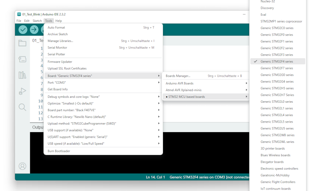
Task: Open the Sketchbook folder sidebar icon
Action: coord(22,43)
